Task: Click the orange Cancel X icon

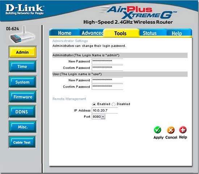Action: click(171, 130)
